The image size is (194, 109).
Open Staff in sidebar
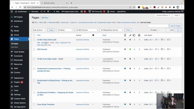click(x=16, y=68)
